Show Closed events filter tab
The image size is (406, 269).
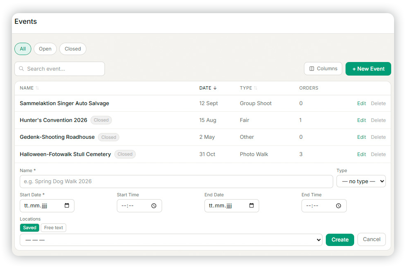tap(73, 49)
